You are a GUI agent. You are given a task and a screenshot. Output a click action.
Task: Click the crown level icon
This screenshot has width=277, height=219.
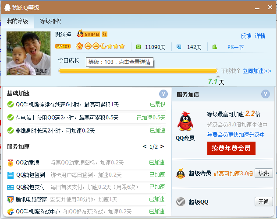[79, 46]
